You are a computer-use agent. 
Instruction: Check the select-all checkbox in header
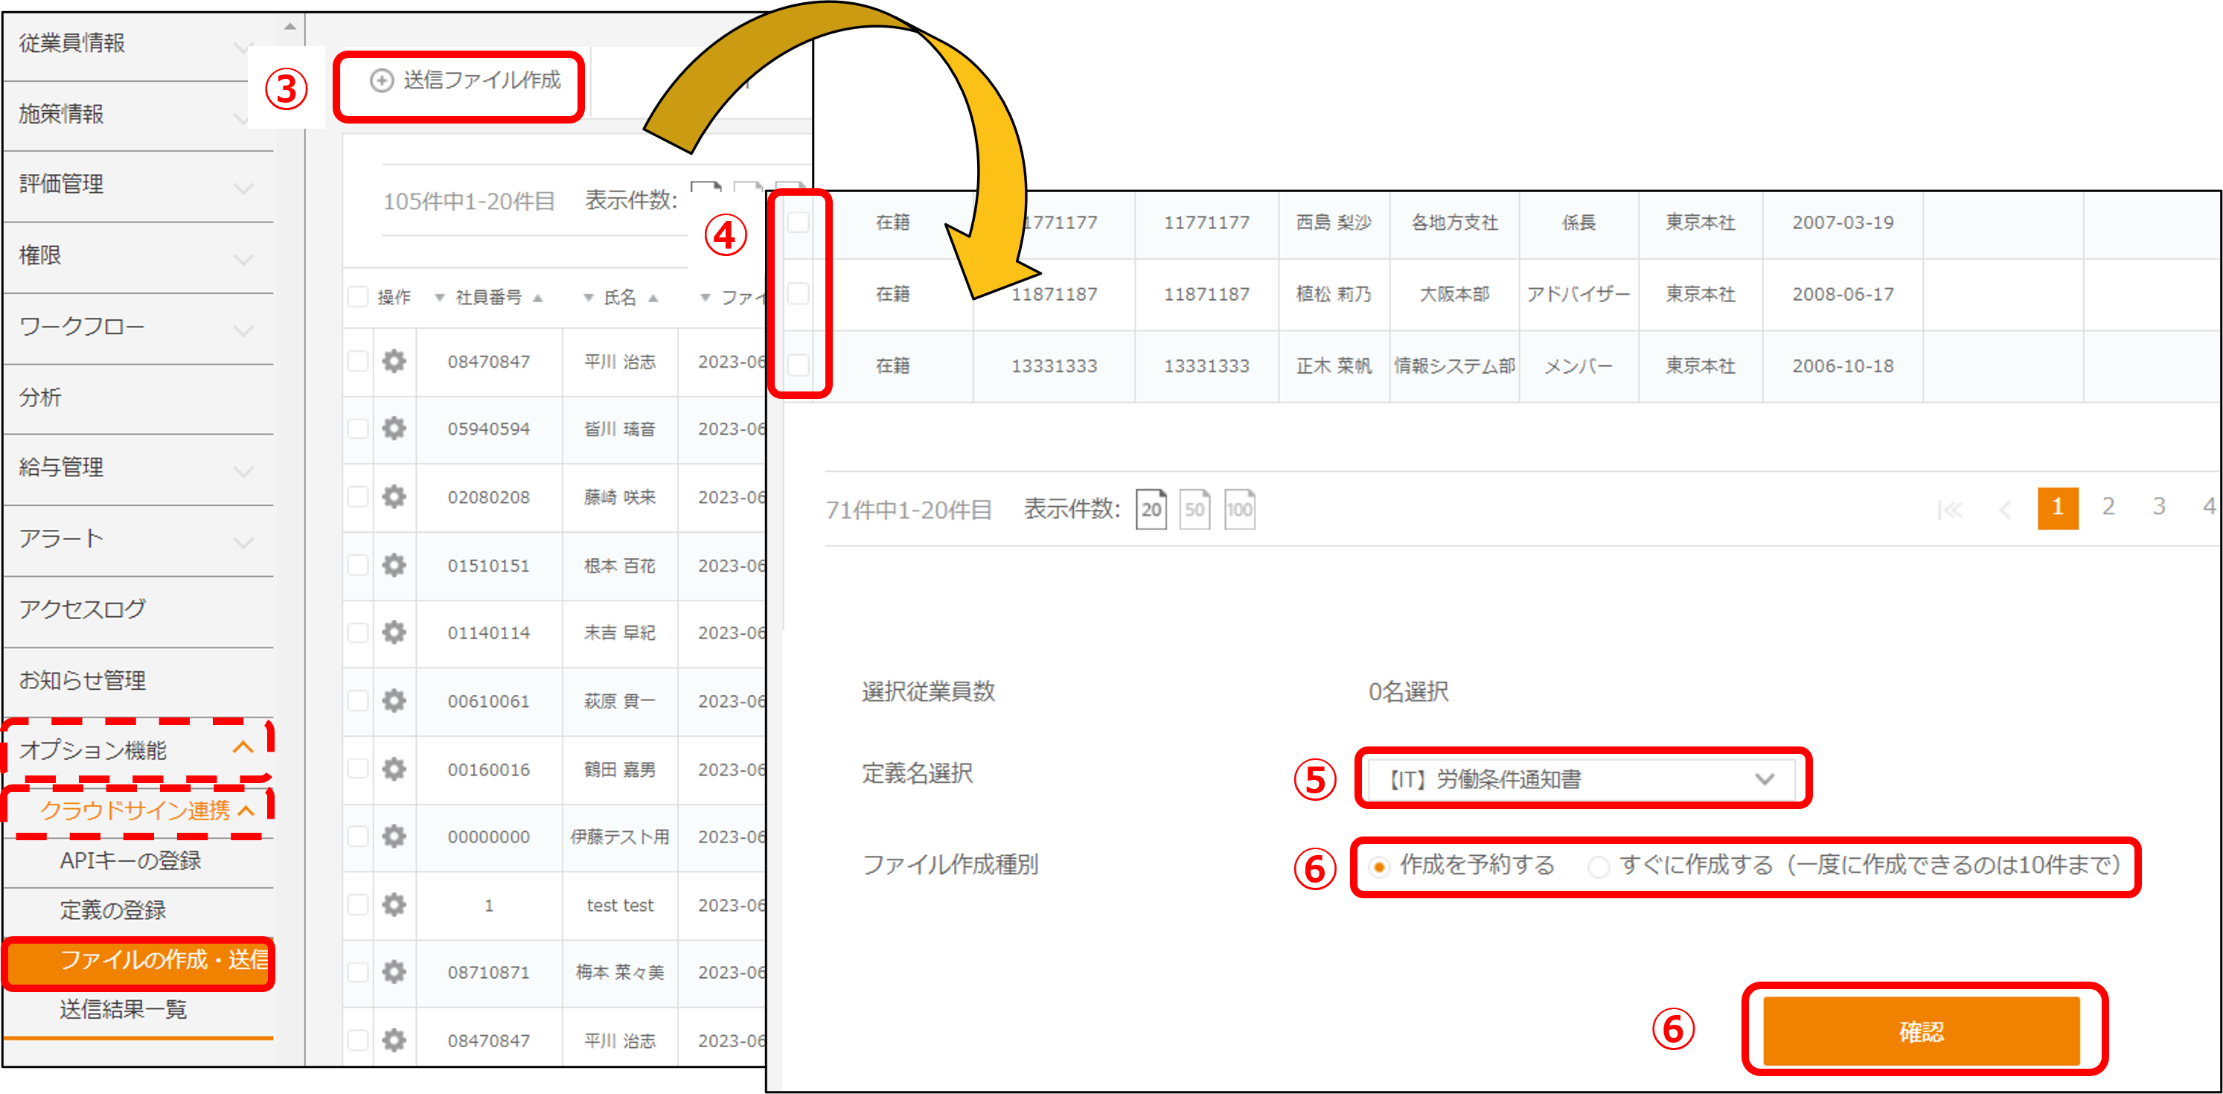coord(358,297)
